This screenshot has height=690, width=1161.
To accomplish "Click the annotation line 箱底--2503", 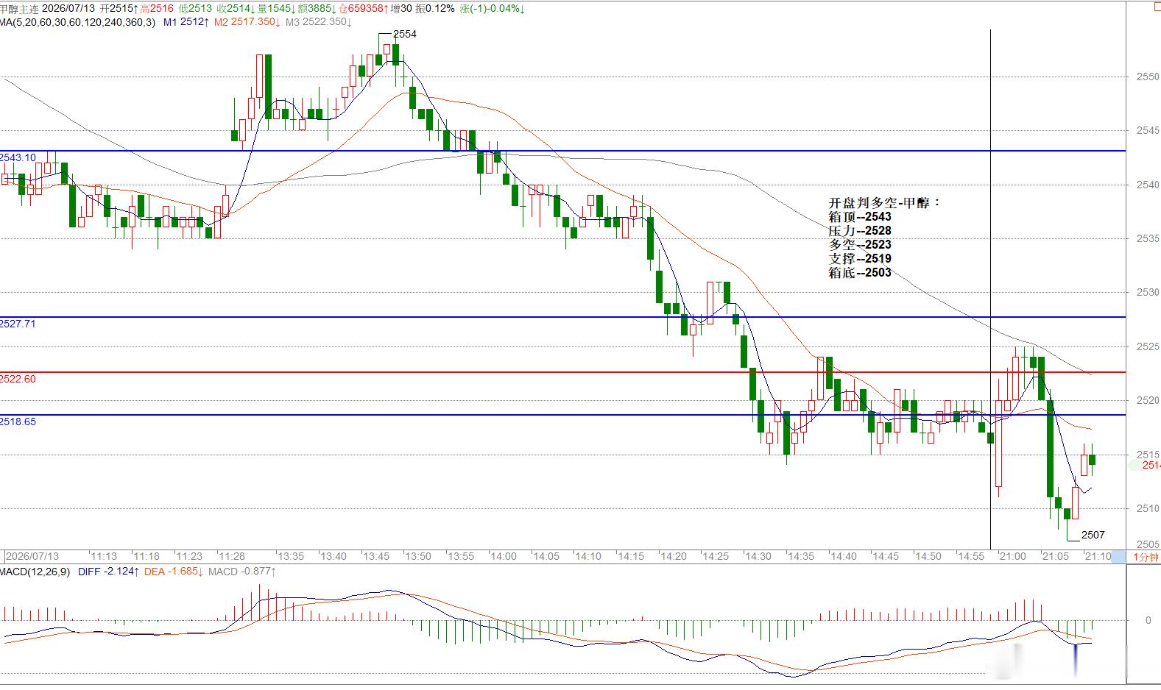I will pyautogui.click(x=860, y=272).
